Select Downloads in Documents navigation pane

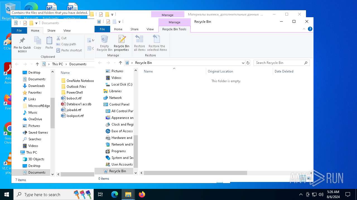coord(34,86)
